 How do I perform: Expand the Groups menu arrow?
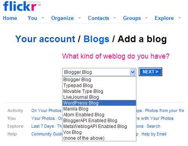(146, 18)
